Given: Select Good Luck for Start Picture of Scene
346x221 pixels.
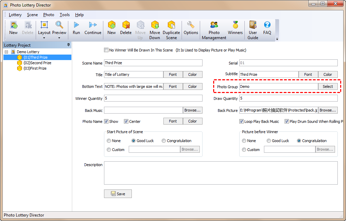Looking at the screenshot, I should [134, 141].
